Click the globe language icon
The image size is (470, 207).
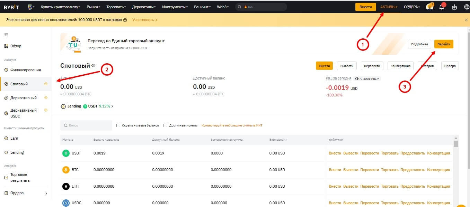[466, 7]
